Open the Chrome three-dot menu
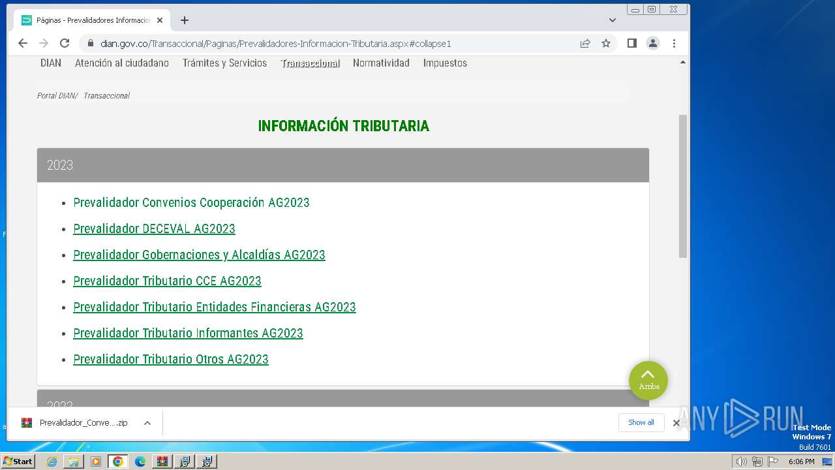 (674, 43)
